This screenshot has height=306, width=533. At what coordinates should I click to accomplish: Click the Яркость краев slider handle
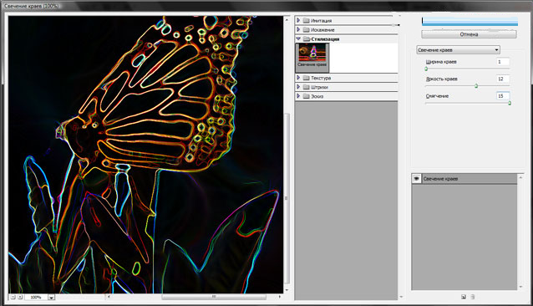(x=476, y=86)
